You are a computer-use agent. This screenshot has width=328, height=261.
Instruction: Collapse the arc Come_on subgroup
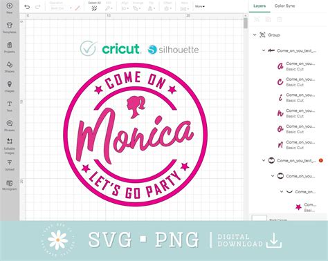[x=282, y=191]
